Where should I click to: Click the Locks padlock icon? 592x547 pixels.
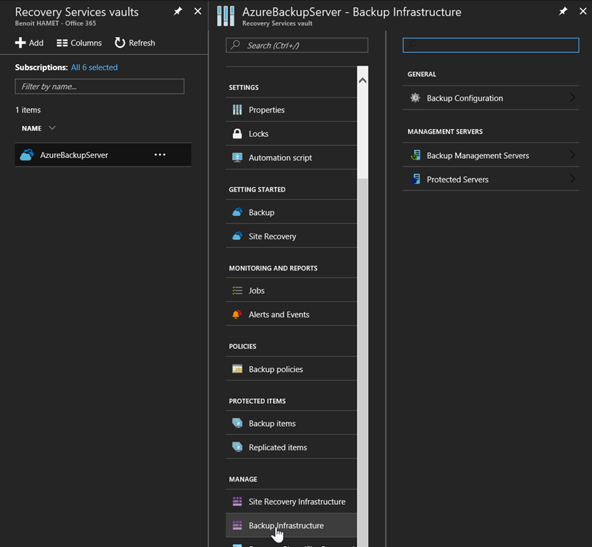[237, 134]
